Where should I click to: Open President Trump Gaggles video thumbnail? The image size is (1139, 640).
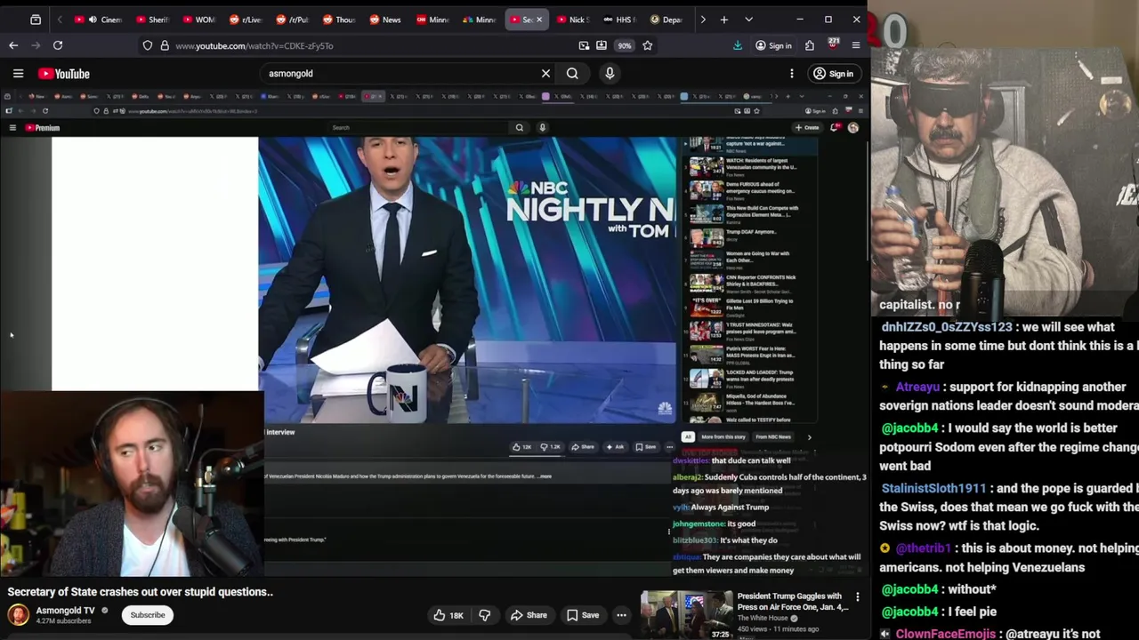coord(686,615)
